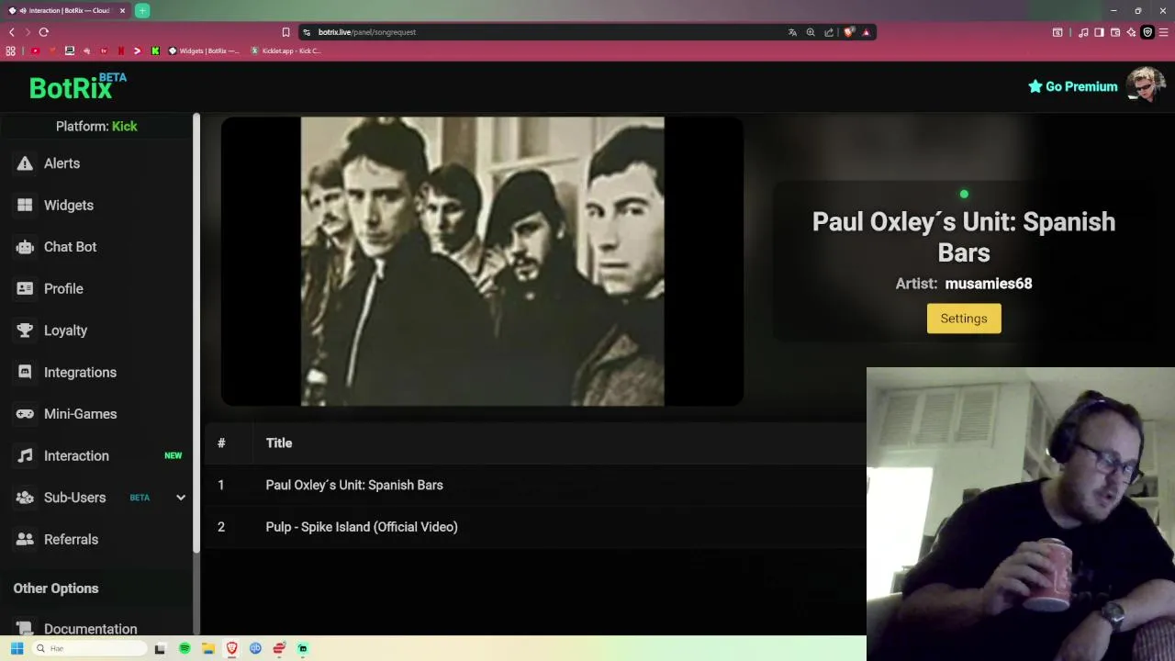Click the sidebar vertical scrollbar
Screen dimensions: 1175x661
point(196,332)
